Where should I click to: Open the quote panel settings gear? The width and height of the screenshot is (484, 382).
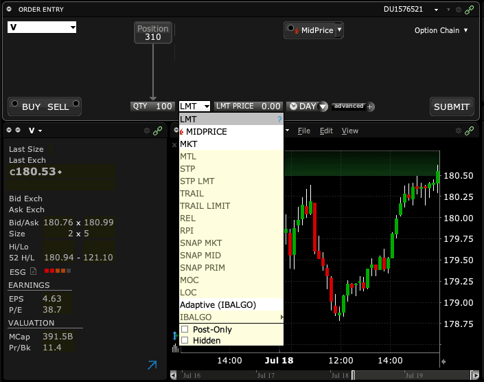tap(146, 131)
